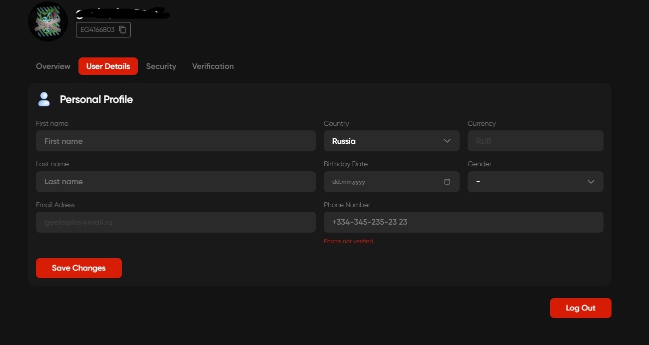This screenshot has width=649, height=345.
Task: Switch to the Overview tab
Action: coord(53,66)
